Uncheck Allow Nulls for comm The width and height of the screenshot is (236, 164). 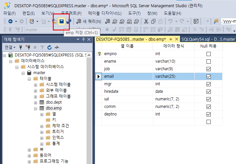tap(208, 107)
